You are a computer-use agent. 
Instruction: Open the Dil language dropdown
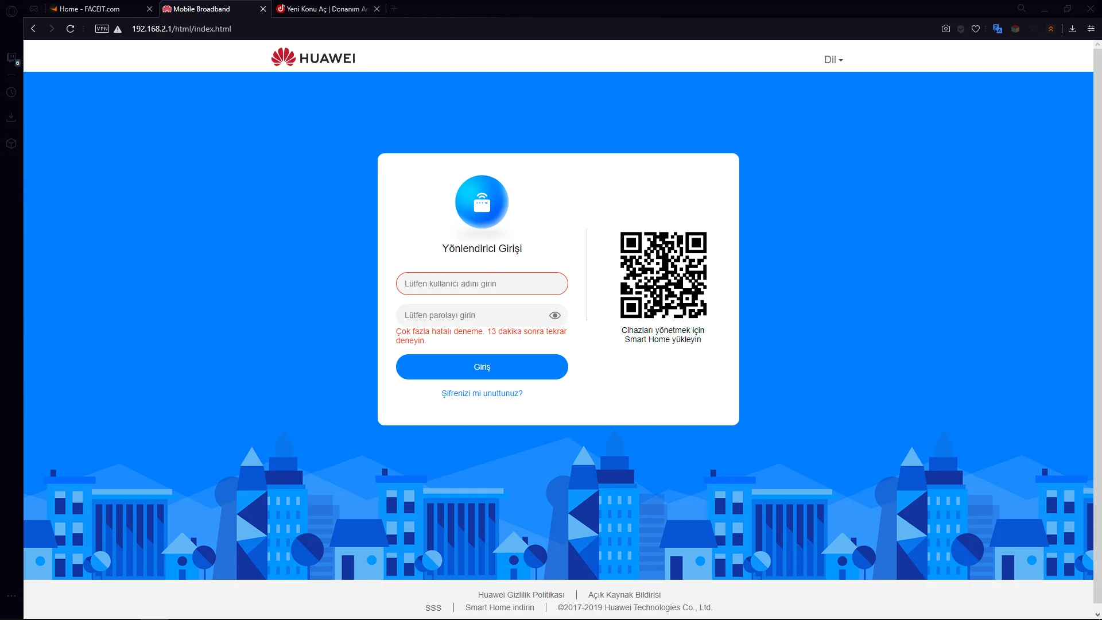click(833, 60)
